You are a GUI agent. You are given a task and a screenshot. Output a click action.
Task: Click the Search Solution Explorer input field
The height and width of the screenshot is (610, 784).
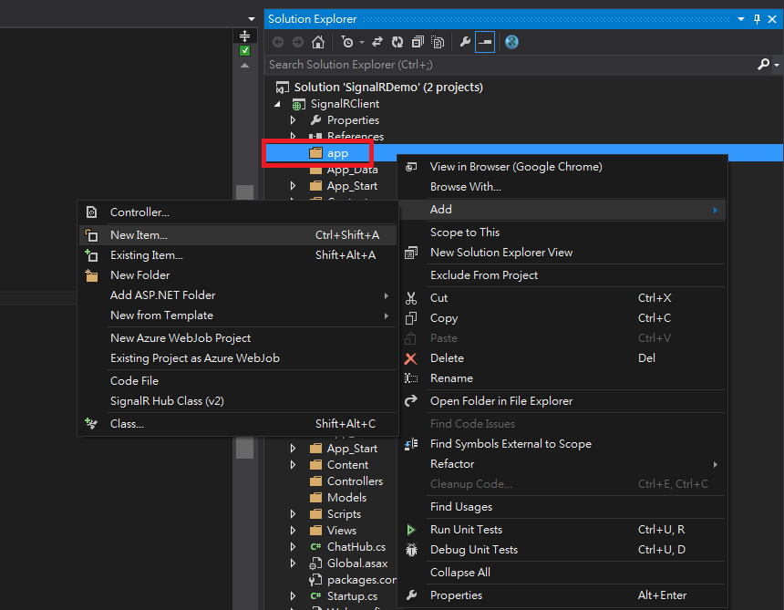point(511,65)
